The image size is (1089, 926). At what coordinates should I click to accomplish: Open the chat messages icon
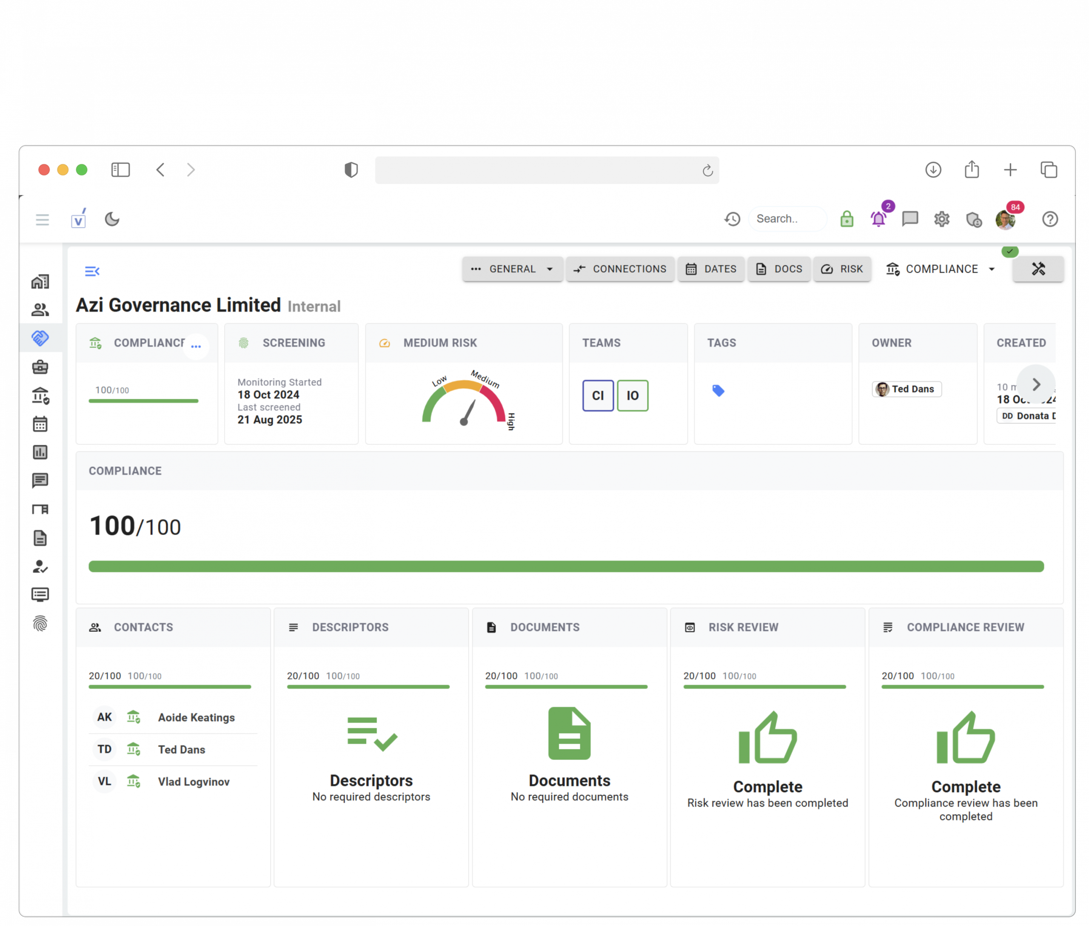[x=909, y=219]
